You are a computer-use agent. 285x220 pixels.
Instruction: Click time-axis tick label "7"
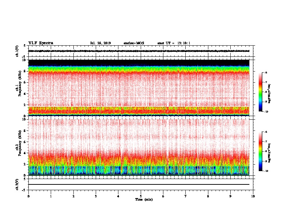pyautogui.click(x=186, y=196)
